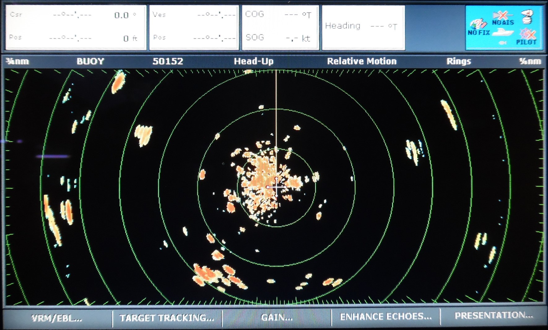This screenshot has width=548, height=330.
Task: Click the white boat icon
Action: 502,32
